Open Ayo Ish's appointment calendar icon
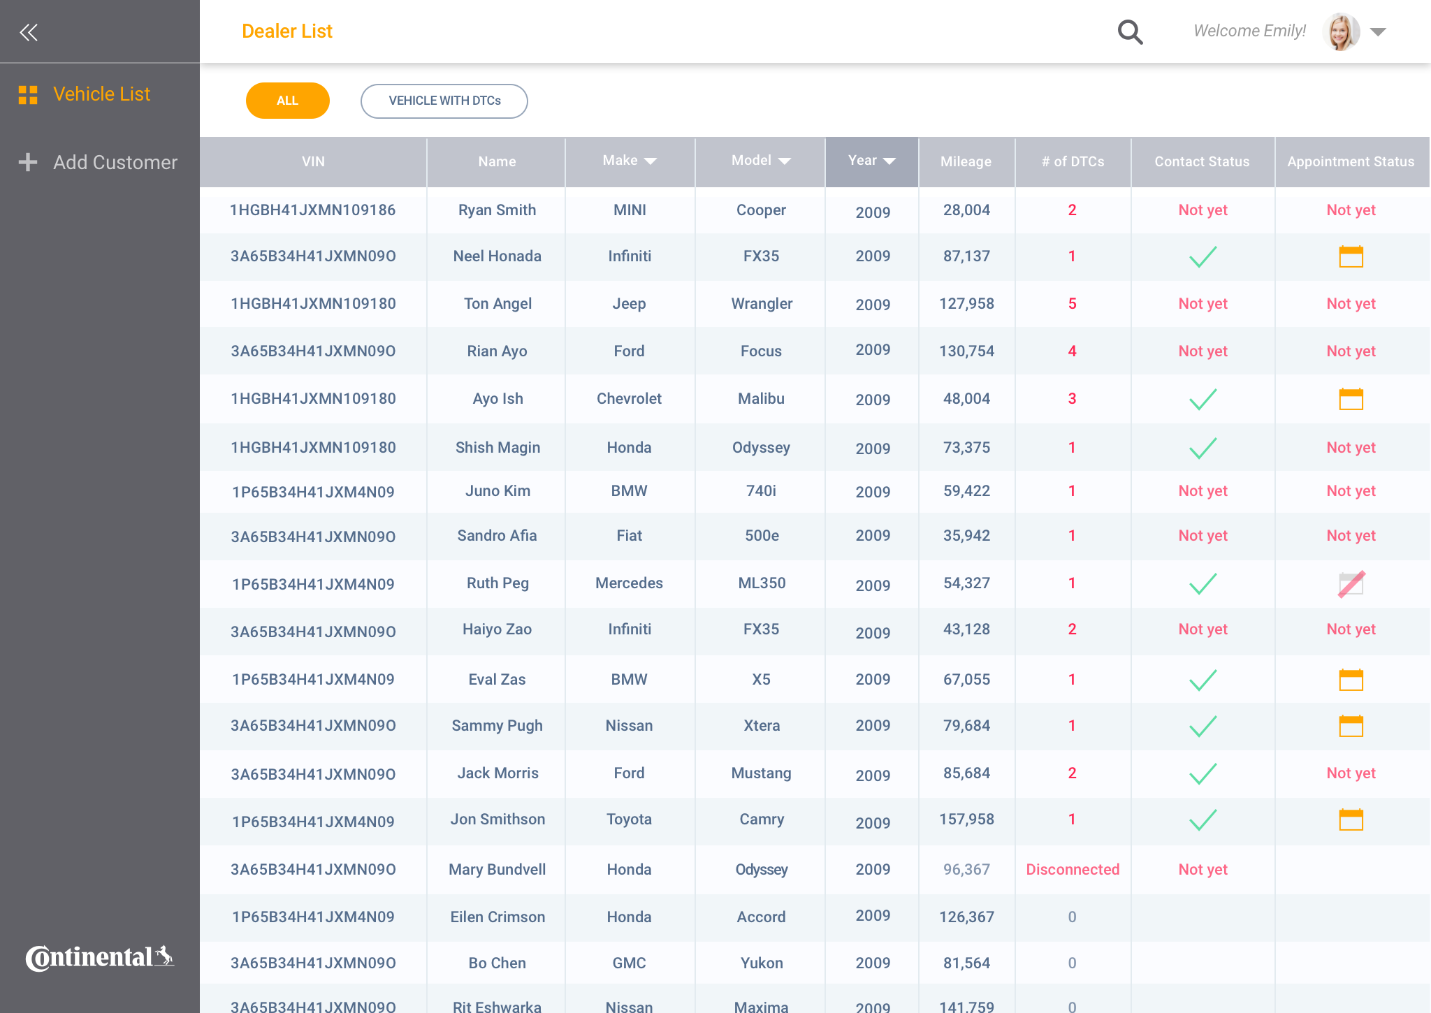Image resolution: width=1431 pixels, height=1013 pixels. point(1351,399)
